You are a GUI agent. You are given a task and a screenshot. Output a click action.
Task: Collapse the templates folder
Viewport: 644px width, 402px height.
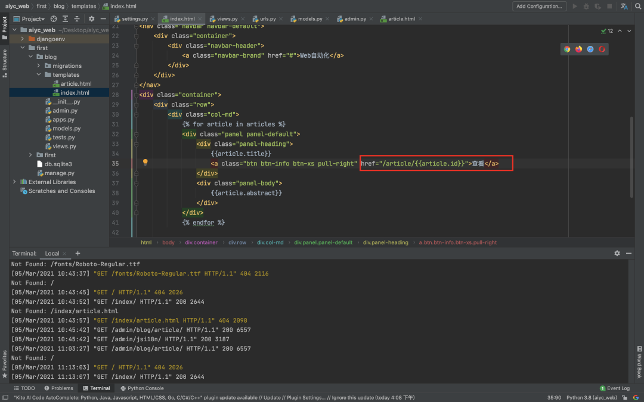(x=39, y=75)
